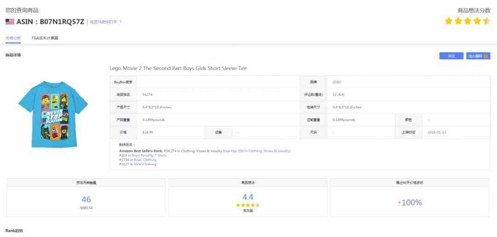Click the listing date 2019-01-13
This screenshot has width=497, height=237.
[x=437, y=132]
